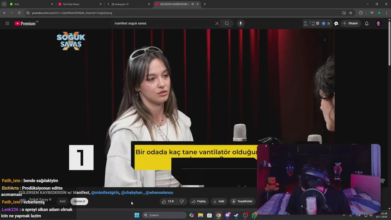Clear the search box with X

tap(217, 24)
